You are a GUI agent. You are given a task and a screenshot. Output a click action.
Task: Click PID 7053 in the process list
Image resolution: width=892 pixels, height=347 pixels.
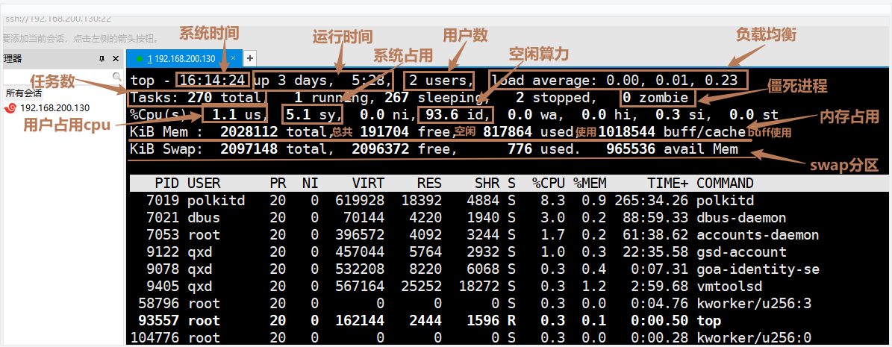pyautogui.click(x=163, y=235)
